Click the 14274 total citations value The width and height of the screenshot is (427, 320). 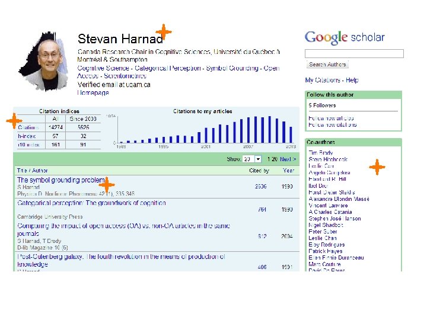56,127
